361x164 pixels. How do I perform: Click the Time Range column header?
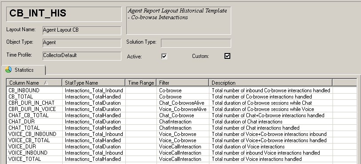click(x=141, y=83)
